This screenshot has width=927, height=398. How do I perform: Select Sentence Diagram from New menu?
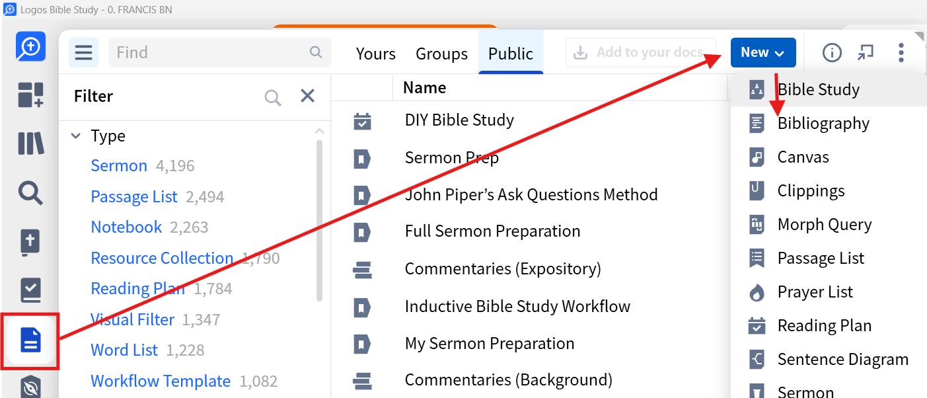(x=829, y=360)
